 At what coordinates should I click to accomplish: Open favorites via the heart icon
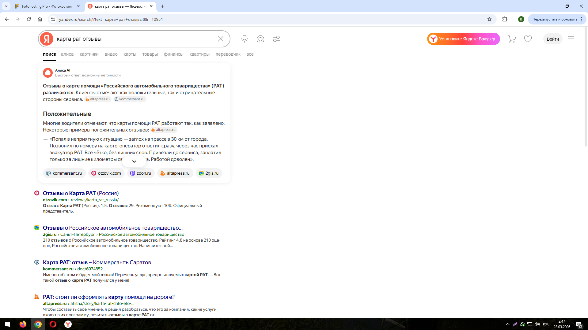528,39
